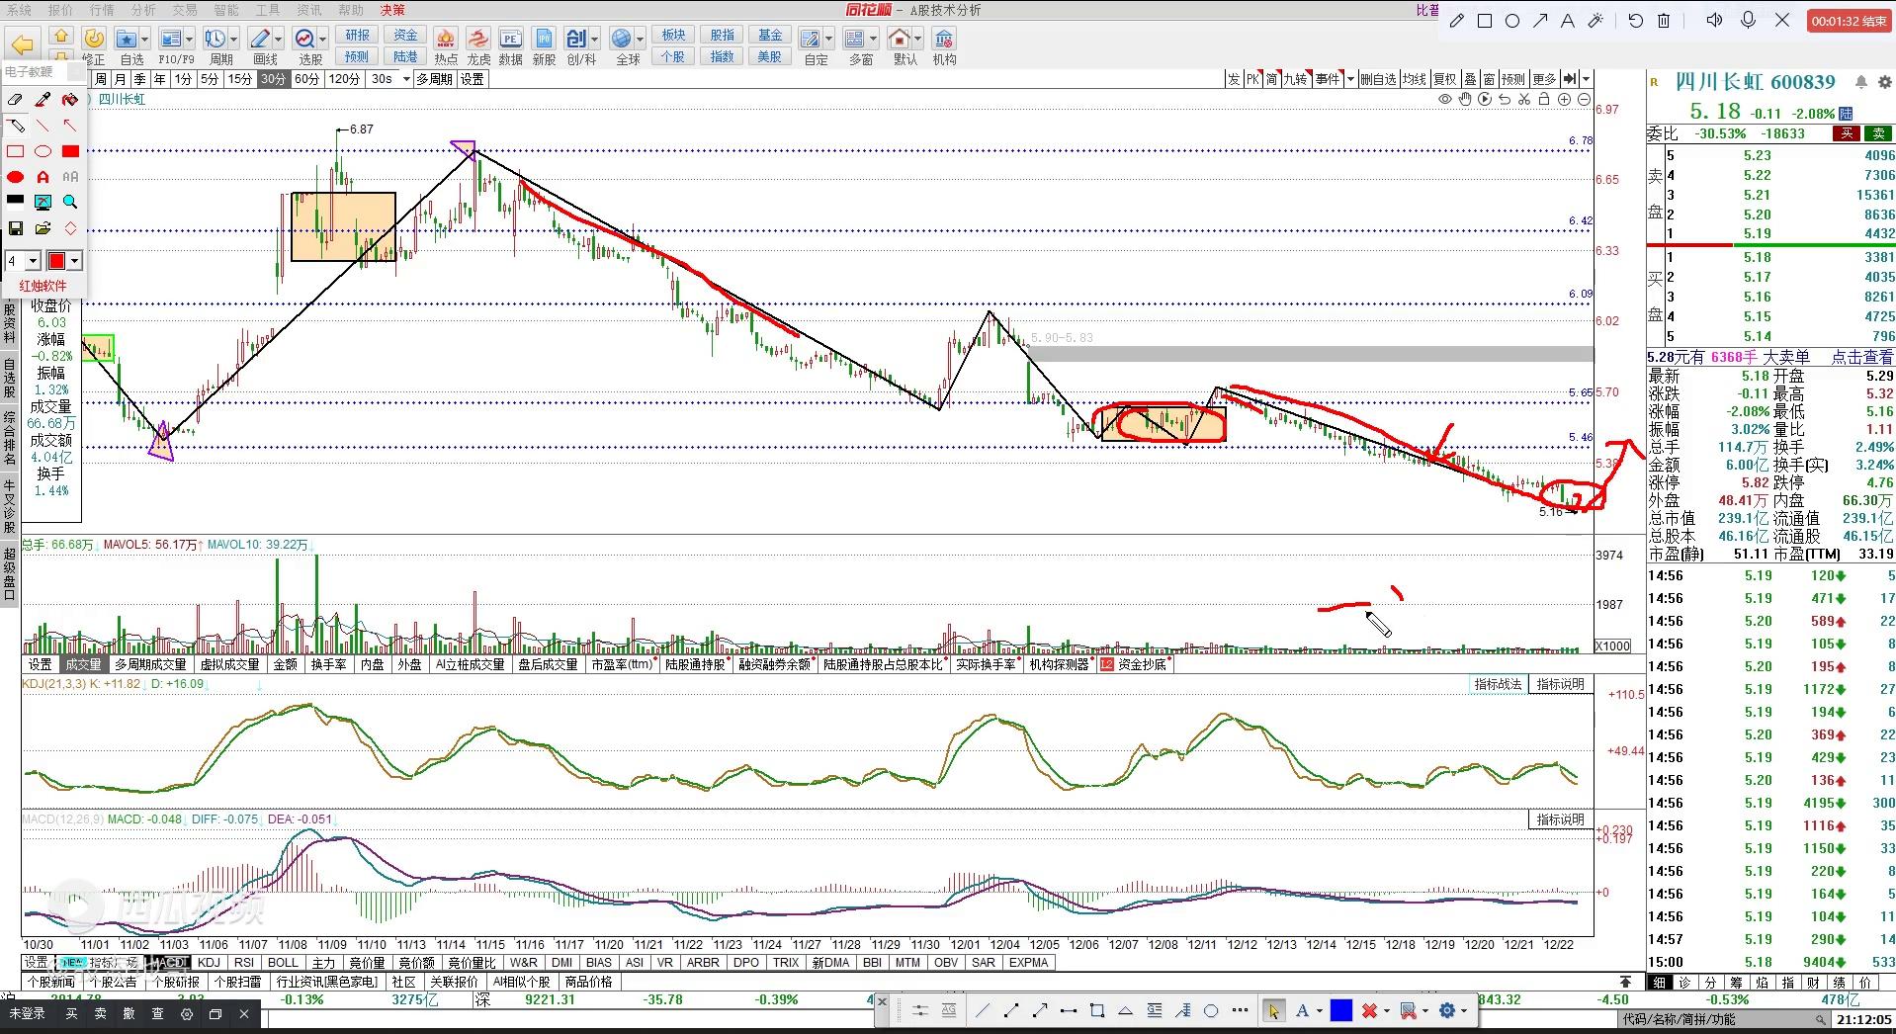1896x1034 pixels.
Task: Toggle chart visibility with the eye icon
Action: coord(1445,100)
